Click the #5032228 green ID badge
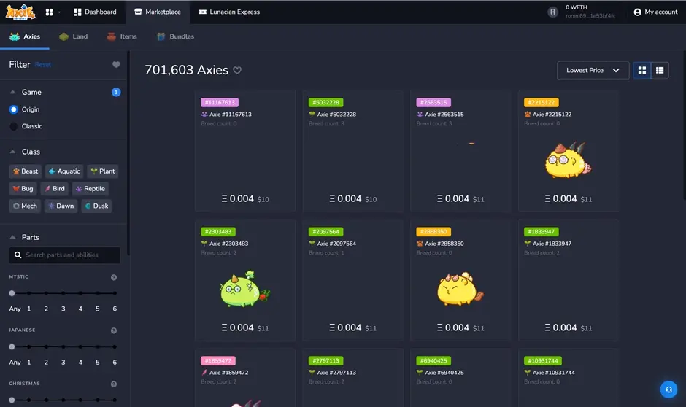The image size is (686, 407). (326, 102)
